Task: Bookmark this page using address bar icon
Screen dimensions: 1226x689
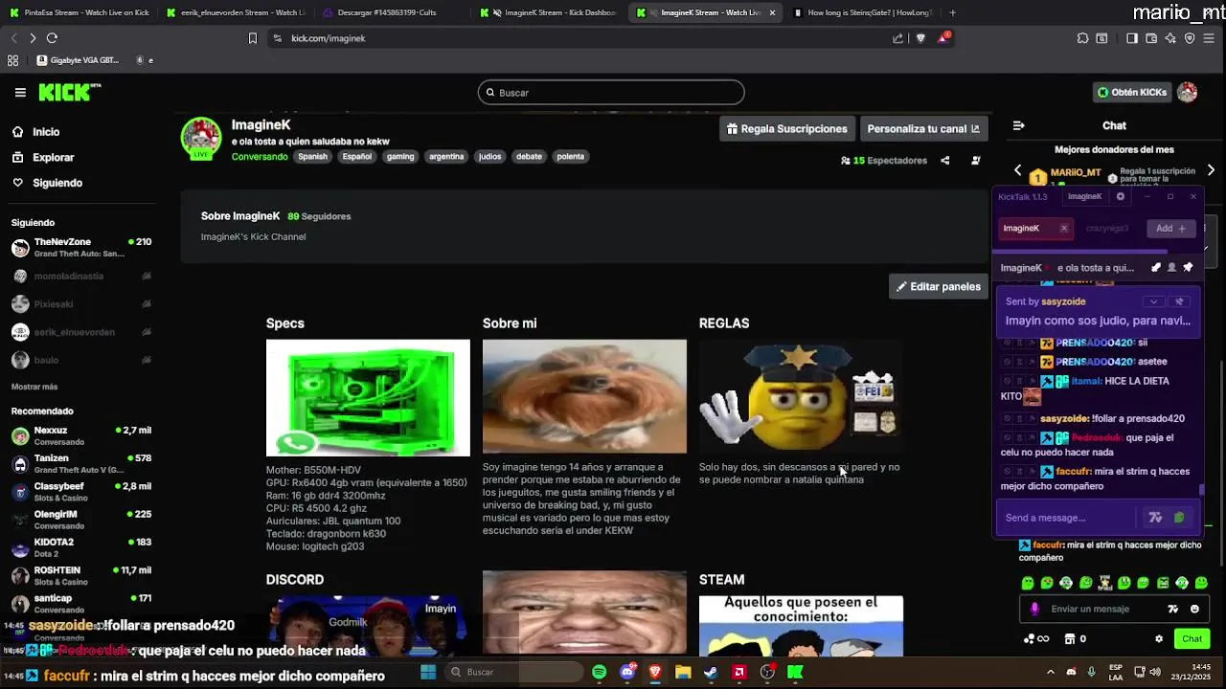Action: pos(253,38)
